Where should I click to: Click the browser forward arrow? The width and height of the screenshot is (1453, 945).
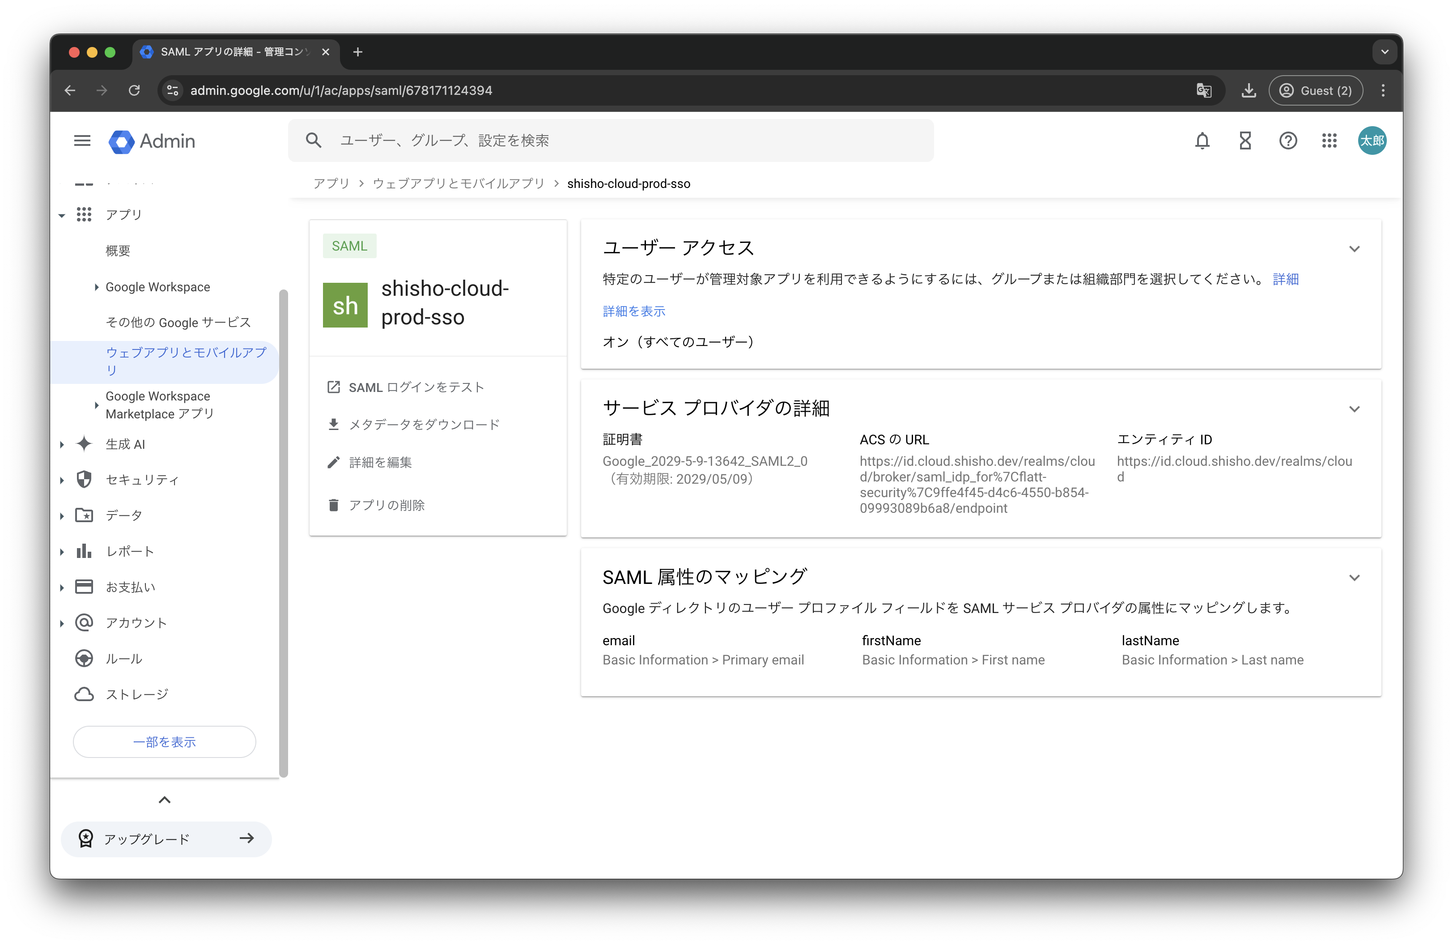[x=102, y=90]
